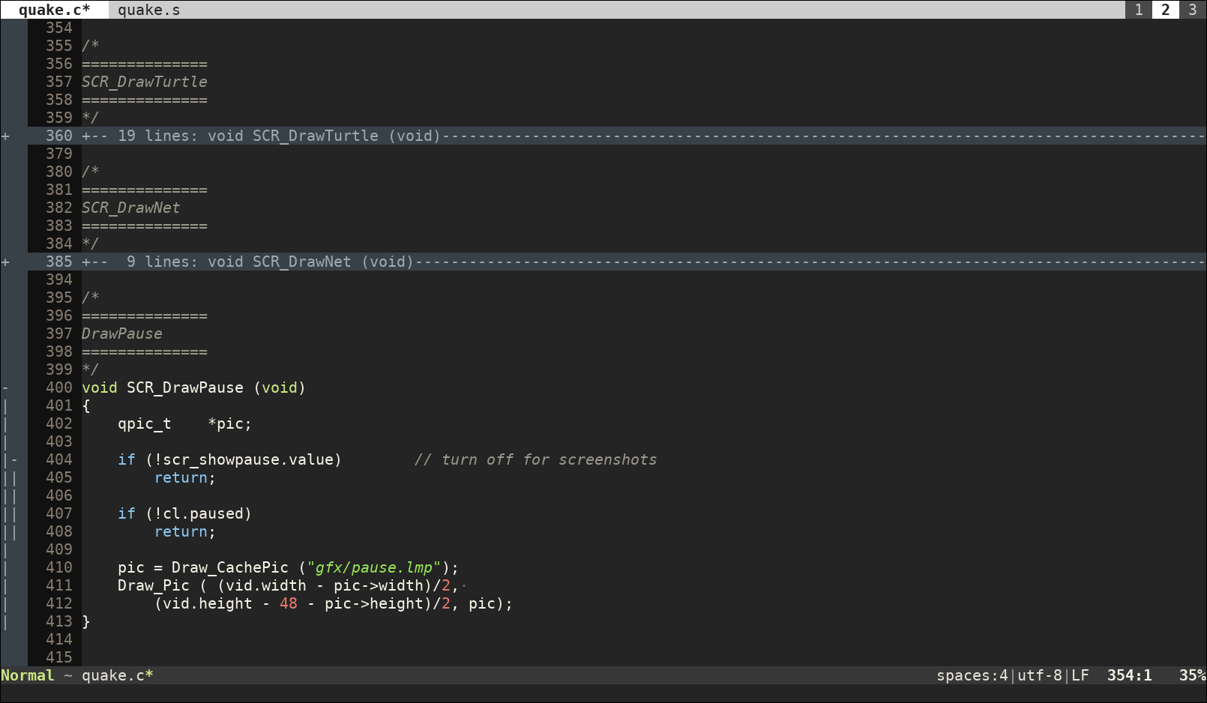This screenshot has height=703, width=1207.
Task: Click the "gfx/pause.lmp" string literal
Action: (374, 567)
